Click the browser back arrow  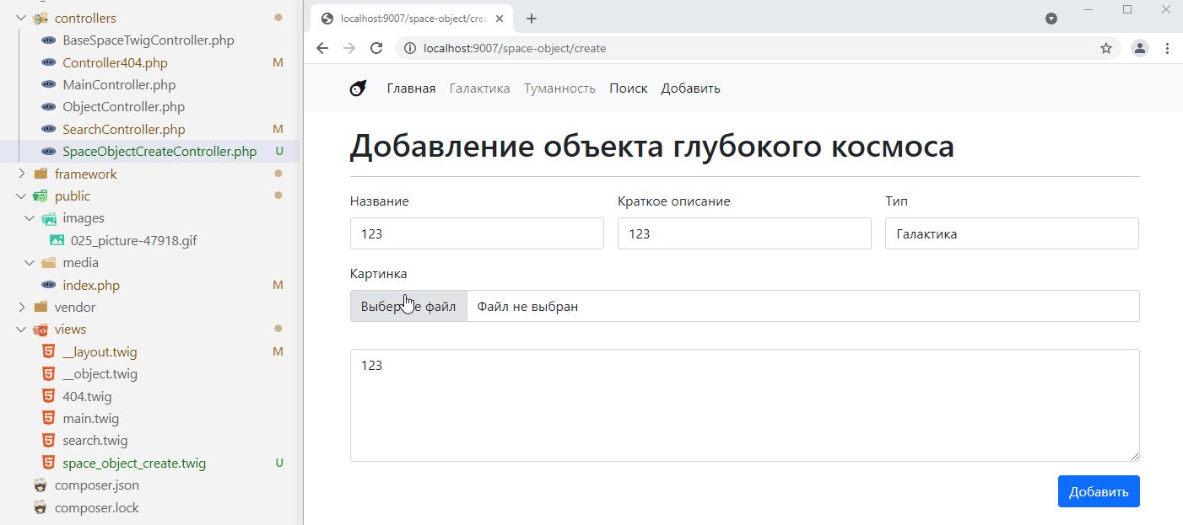click(x=322, y=48)
